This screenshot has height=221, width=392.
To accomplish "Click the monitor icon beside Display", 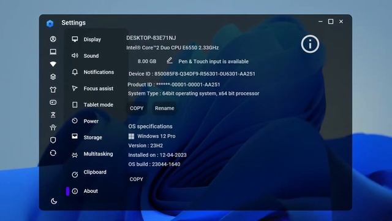I will [x=75, y=39].
